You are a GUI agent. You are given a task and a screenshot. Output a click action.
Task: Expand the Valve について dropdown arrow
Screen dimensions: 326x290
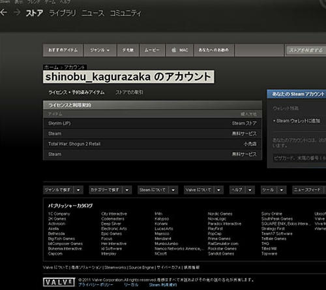(x=218, y=190)
